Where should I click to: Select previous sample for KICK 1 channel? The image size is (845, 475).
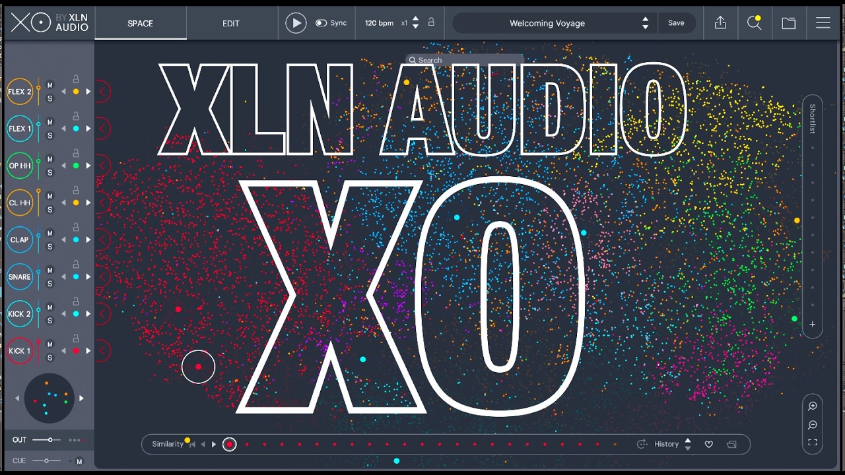[63, 351]
